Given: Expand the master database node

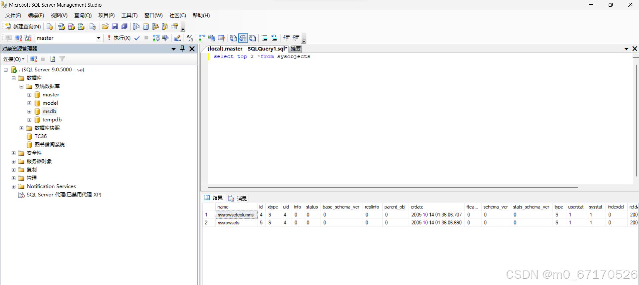Looking at the screenshot, I should [29, 95].
